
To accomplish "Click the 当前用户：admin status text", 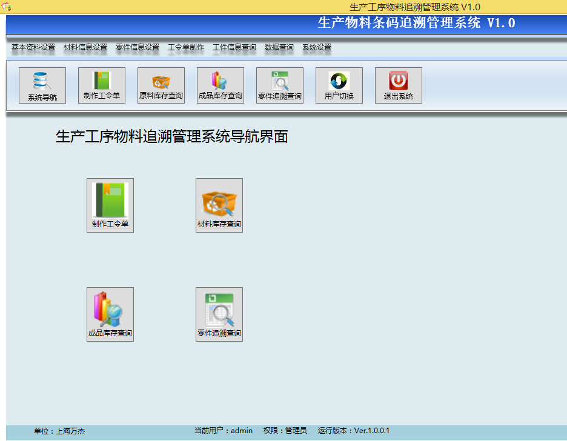I will tap(224, 431).
